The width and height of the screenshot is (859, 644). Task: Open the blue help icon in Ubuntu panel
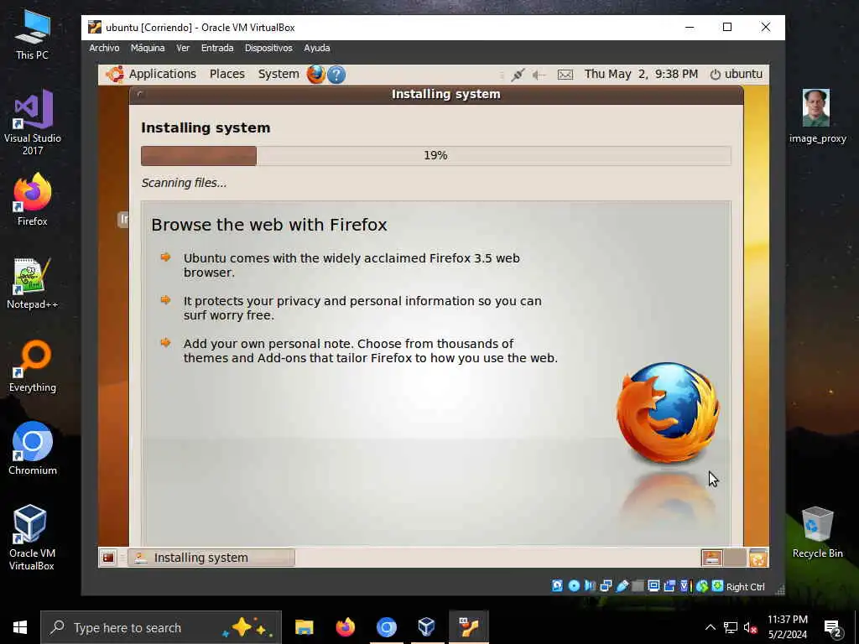tap(336, 75)
